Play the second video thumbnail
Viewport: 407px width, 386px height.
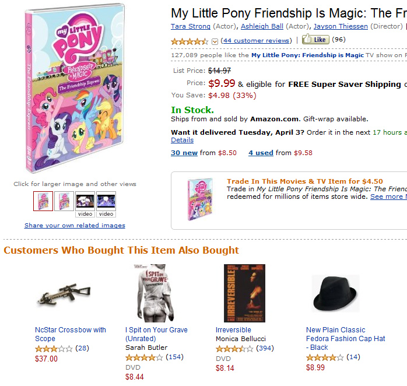tap(106, 201)
